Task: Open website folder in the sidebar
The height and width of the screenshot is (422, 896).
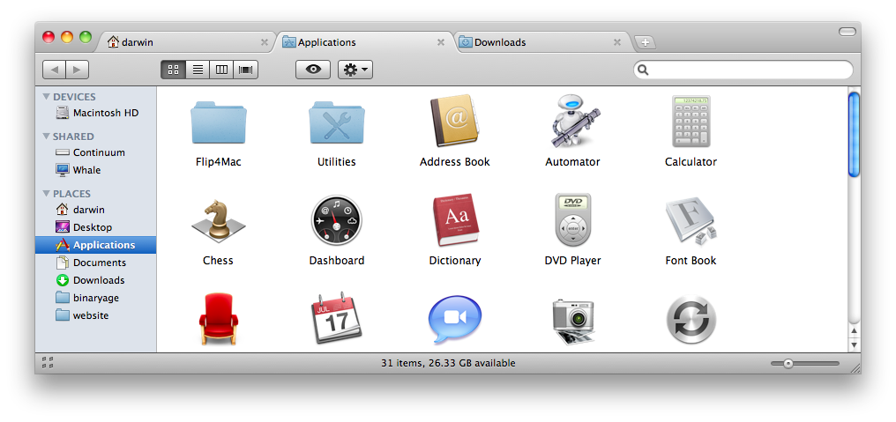Action: 95,315
